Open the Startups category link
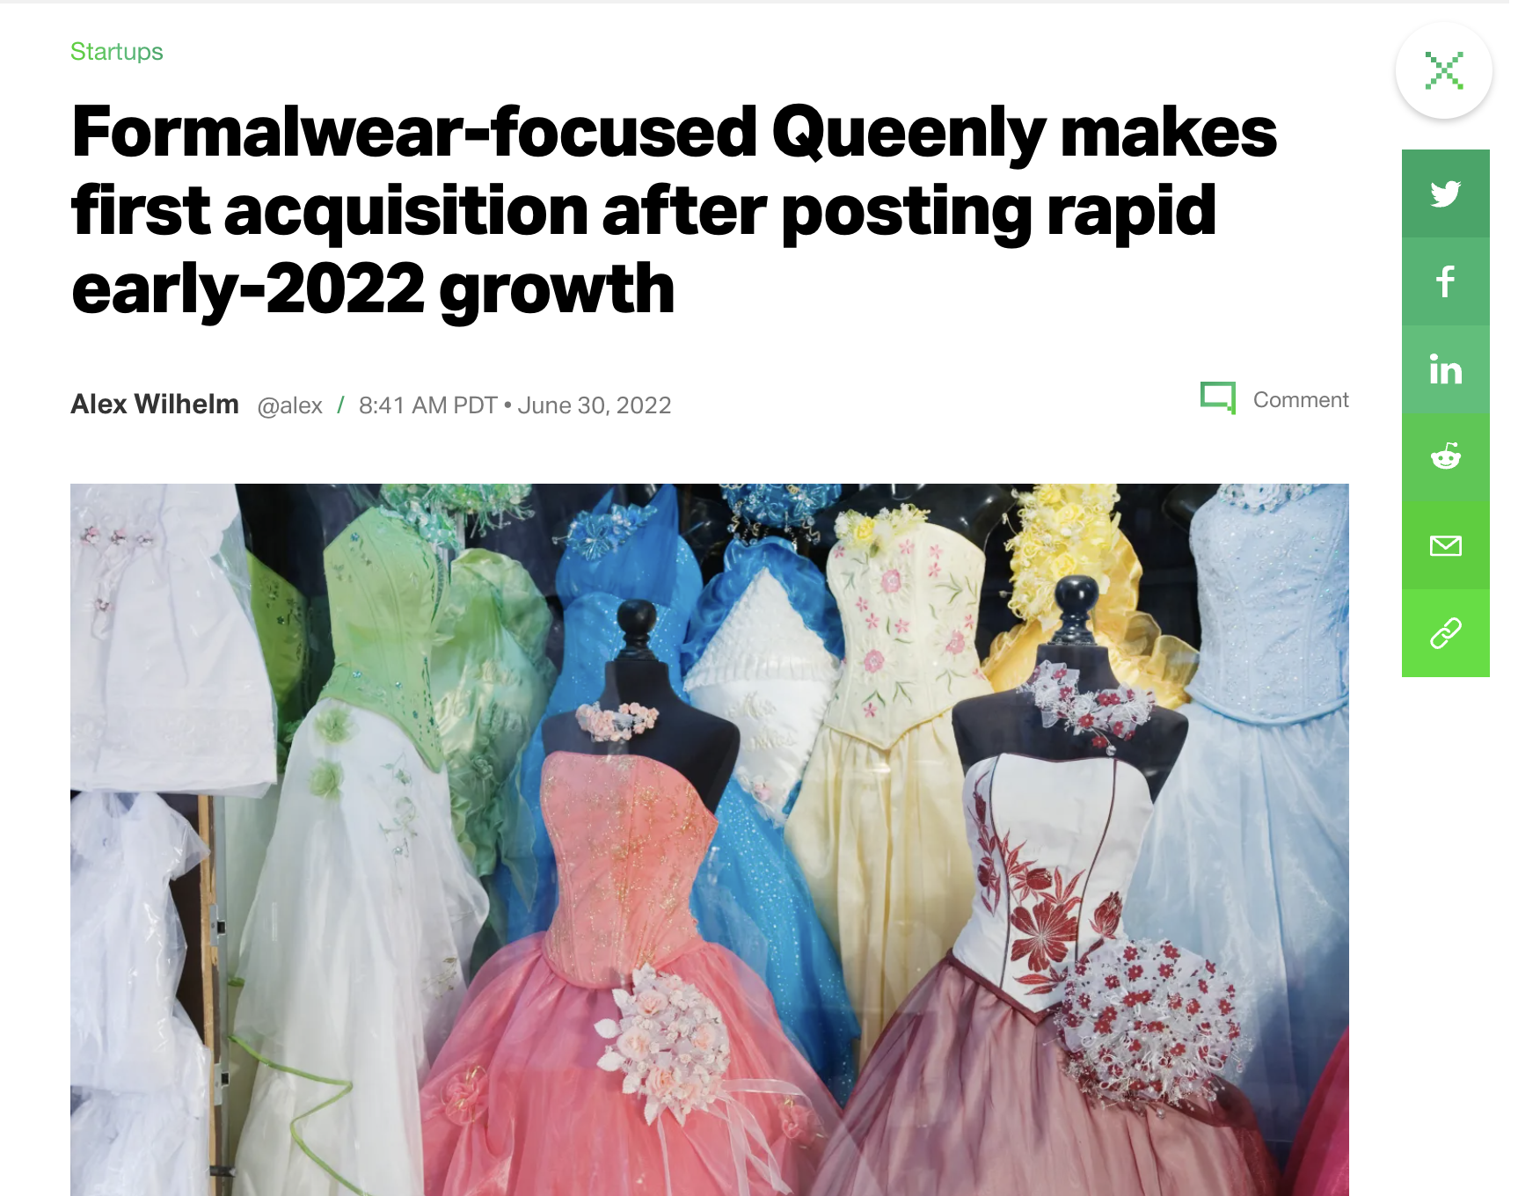1518x1196 pixels. pyautogui.click(x=116, y=52)
